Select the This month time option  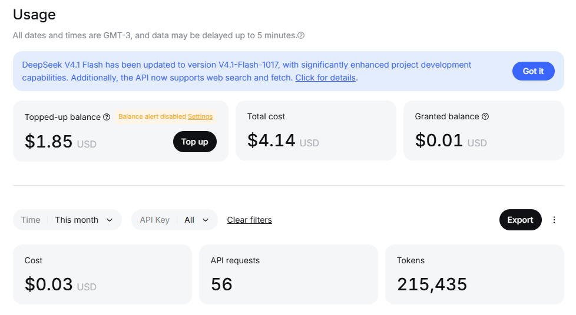pyautogui.click(x=77, y=220)
